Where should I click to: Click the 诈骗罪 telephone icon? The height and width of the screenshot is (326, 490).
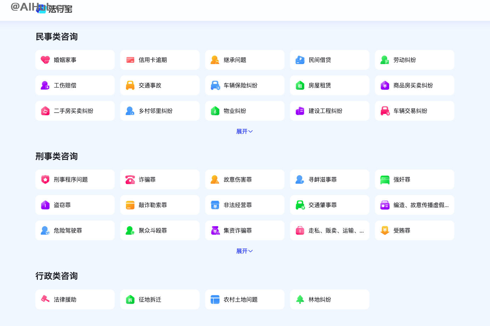point(130,179)
